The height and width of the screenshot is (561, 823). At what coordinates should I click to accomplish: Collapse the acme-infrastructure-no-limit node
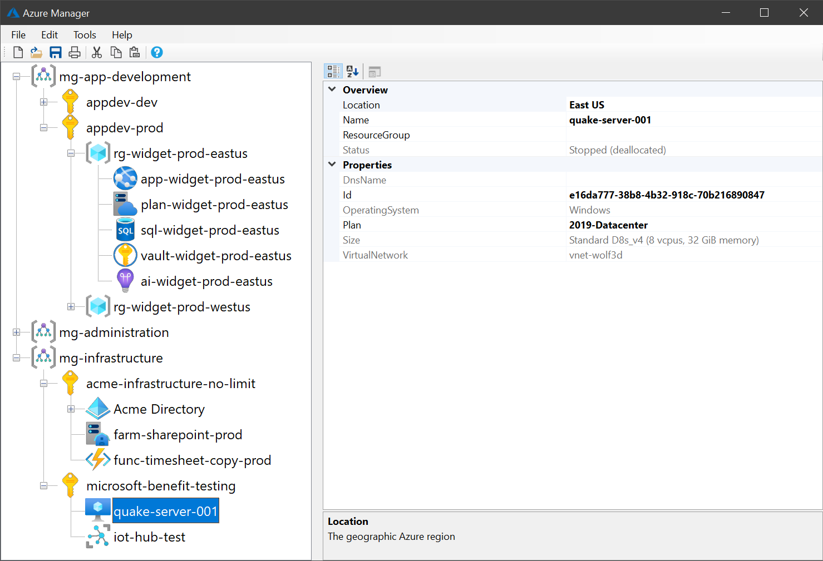(43, 384)
